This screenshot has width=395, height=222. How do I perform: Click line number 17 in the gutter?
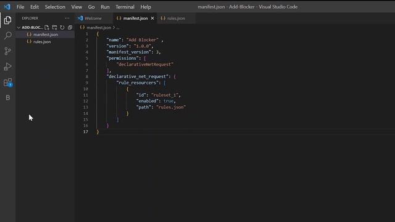(86, 131)
